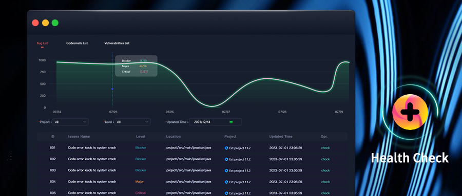Click the 07/25 x-axis label
Image resolution: width=462 pixels, height=196 pixels.
[x=113, y=112]
